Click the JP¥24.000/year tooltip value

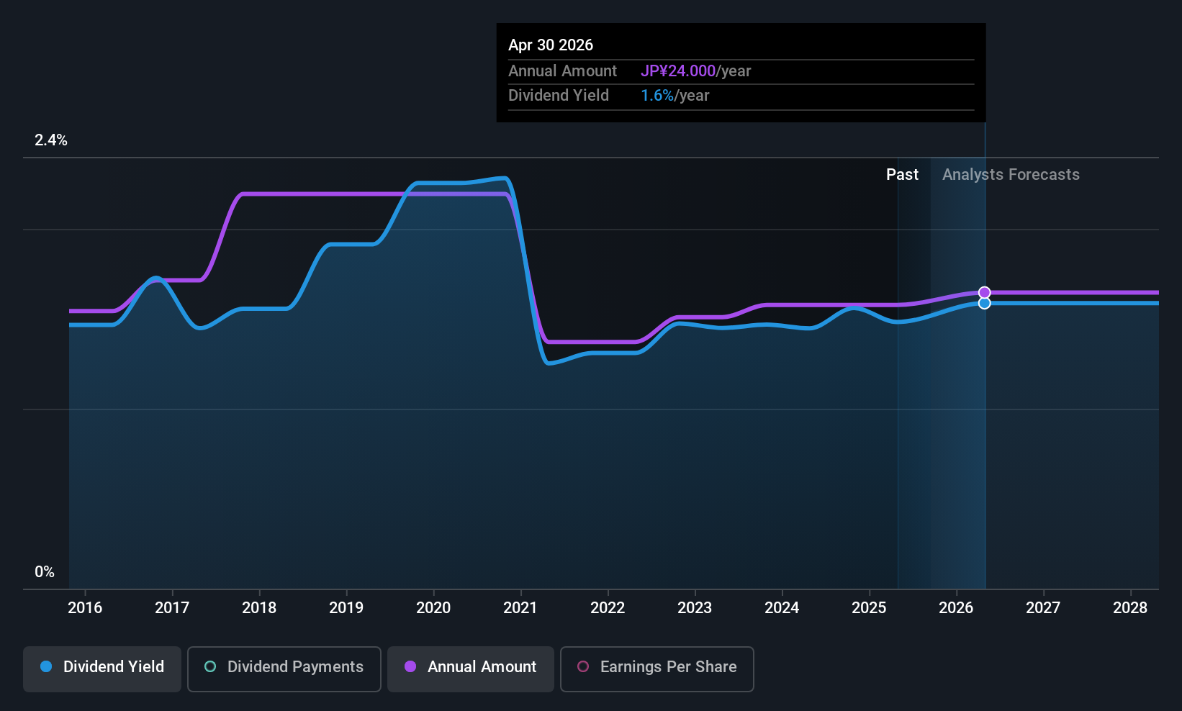point(695,71)
